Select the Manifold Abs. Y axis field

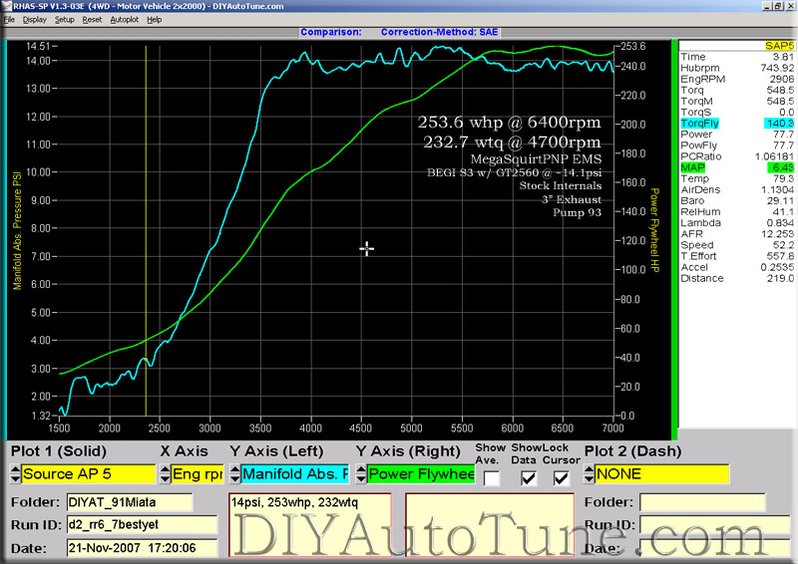295,474
